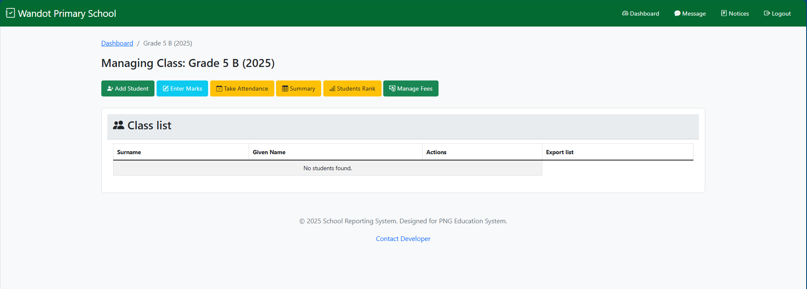Click the Logout arrow icon

[767, 13]
